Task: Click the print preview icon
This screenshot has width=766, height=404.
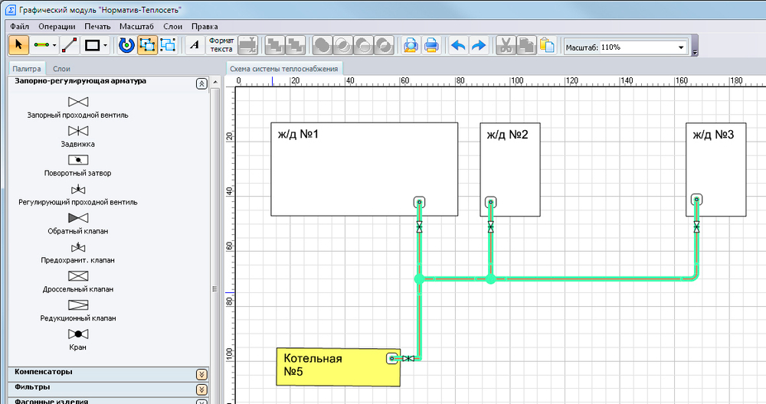Action: tap(411, 45)
